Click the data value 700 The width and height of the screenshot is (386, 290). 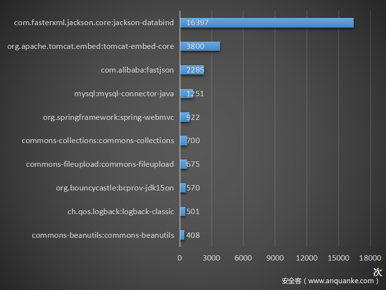[x=193, y=141]
